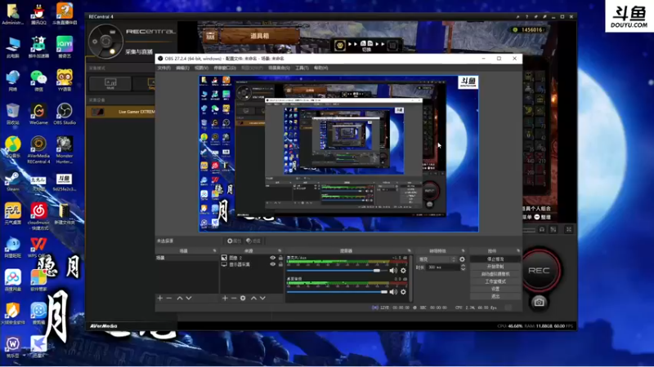Click 停止推流 (Stop Streaming) button
Screen dimensions: 654x367
(x=495, y=259)
